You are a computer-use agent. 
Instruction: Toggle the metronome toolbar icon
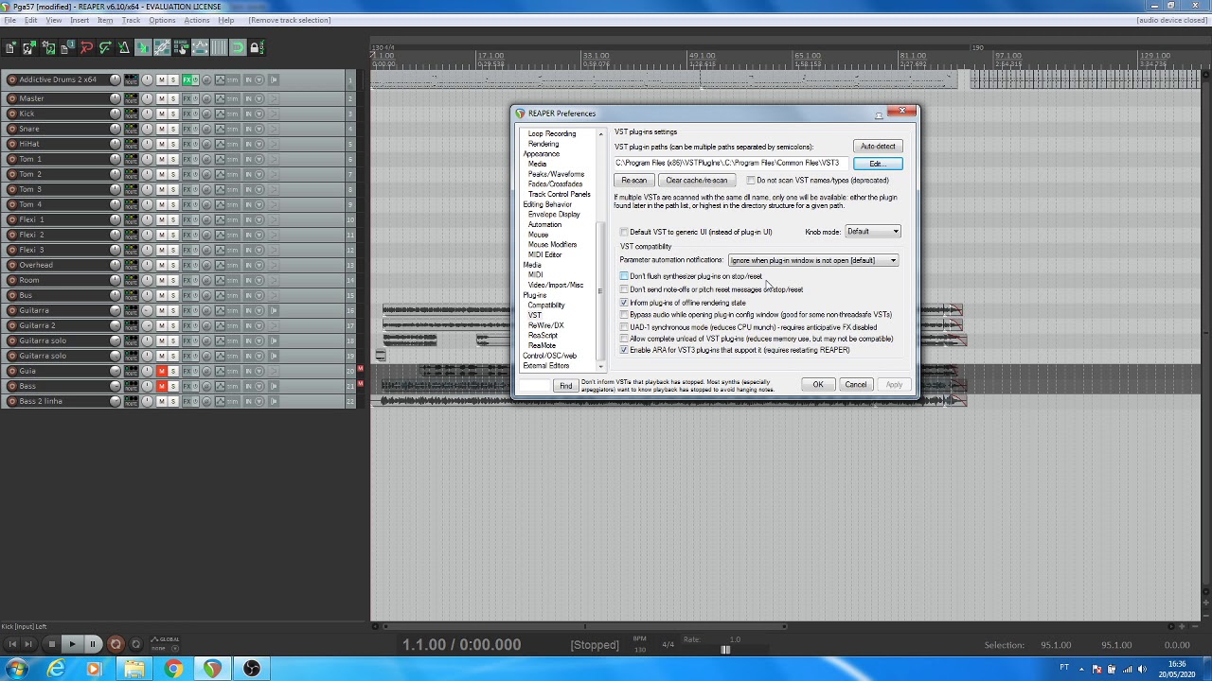124,47
